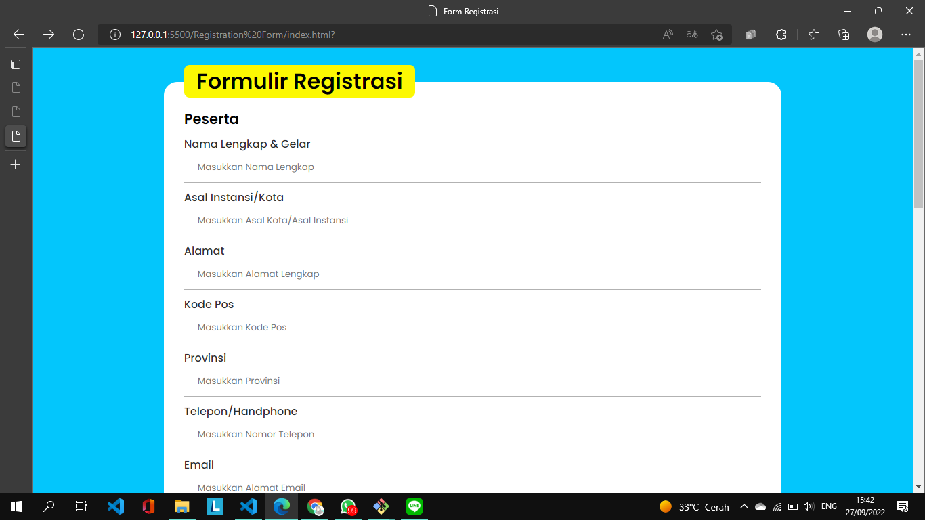Click the OneDrive cloud tray icon
Screen dimensions: 925x520
click(x=760, y=506)
